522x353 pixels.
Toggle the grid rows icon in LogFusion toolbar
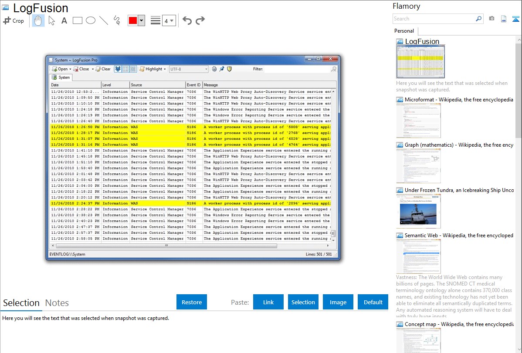(125, 69)
